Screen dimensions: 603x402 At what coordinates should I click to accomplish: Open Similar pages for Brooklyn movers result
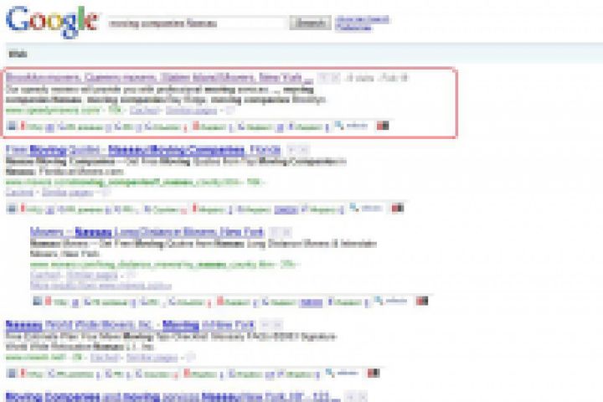tap(191, 111)
